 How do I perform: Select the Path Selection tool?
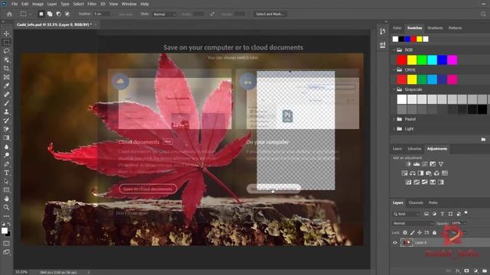click(x=6, y=182)
